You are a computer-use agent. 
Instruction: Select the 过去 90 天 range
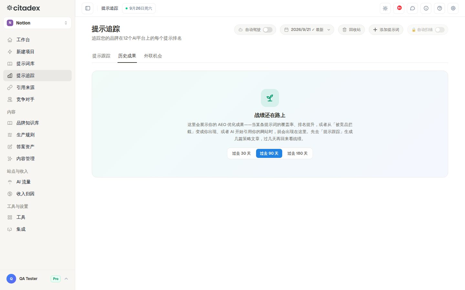point(269,153)
